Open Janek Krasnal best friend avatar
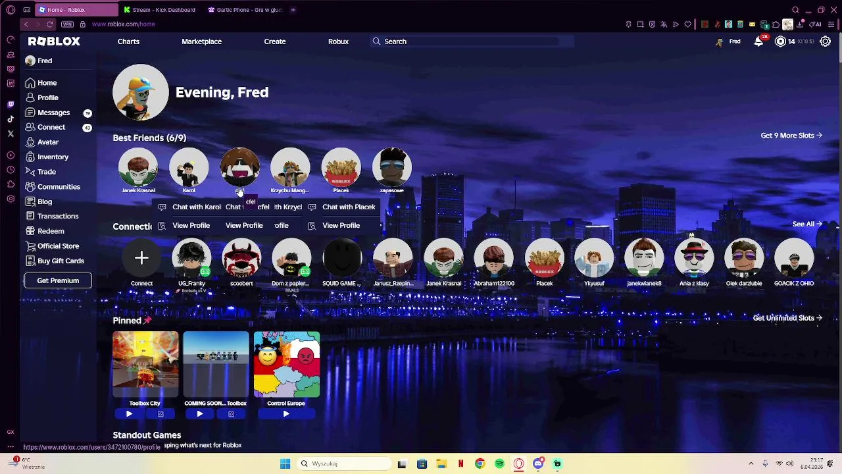This screenshot has height=474, width=842. pos(138,167)
